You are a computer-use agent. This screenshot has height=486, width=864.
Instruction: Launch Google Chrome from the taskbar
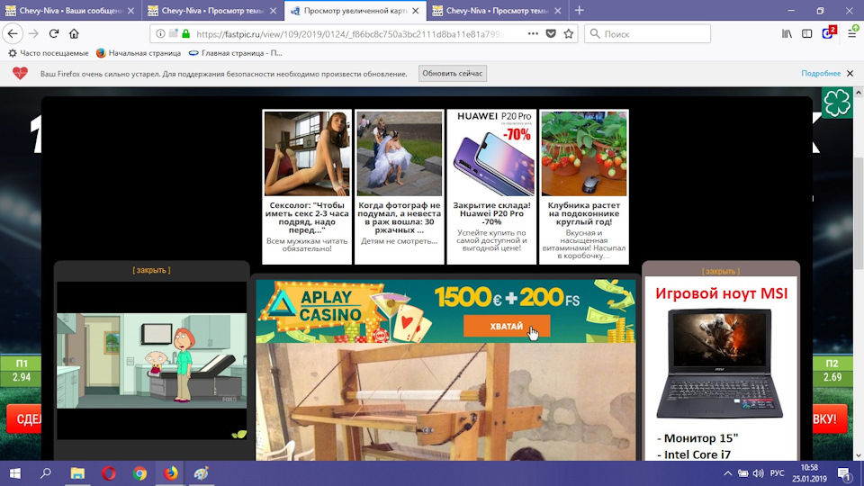[x=139, y=473]
